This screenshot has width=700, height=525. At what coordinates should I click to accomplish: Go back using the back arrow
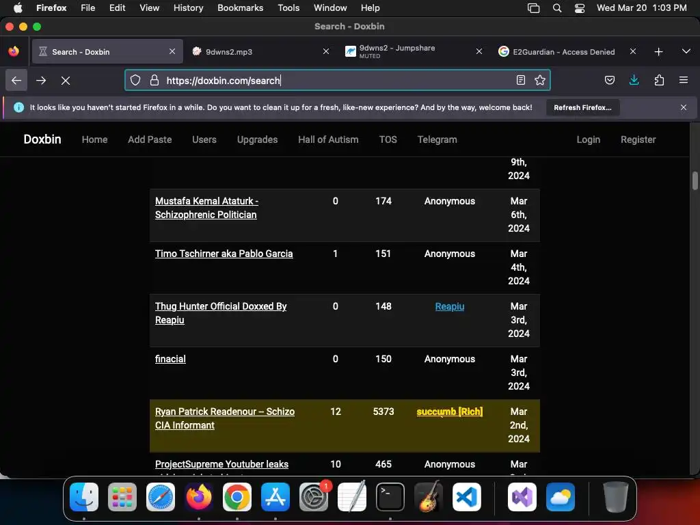tap(16, 81)
